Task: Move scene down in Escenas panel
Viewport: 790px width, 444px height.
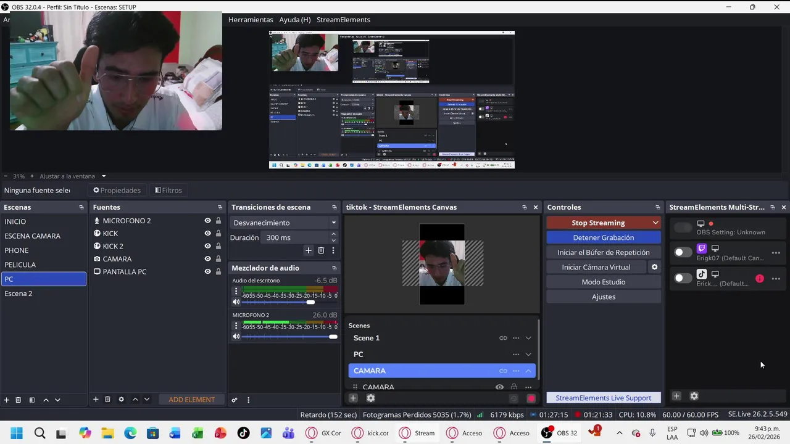Action: [x=57, y=400]
